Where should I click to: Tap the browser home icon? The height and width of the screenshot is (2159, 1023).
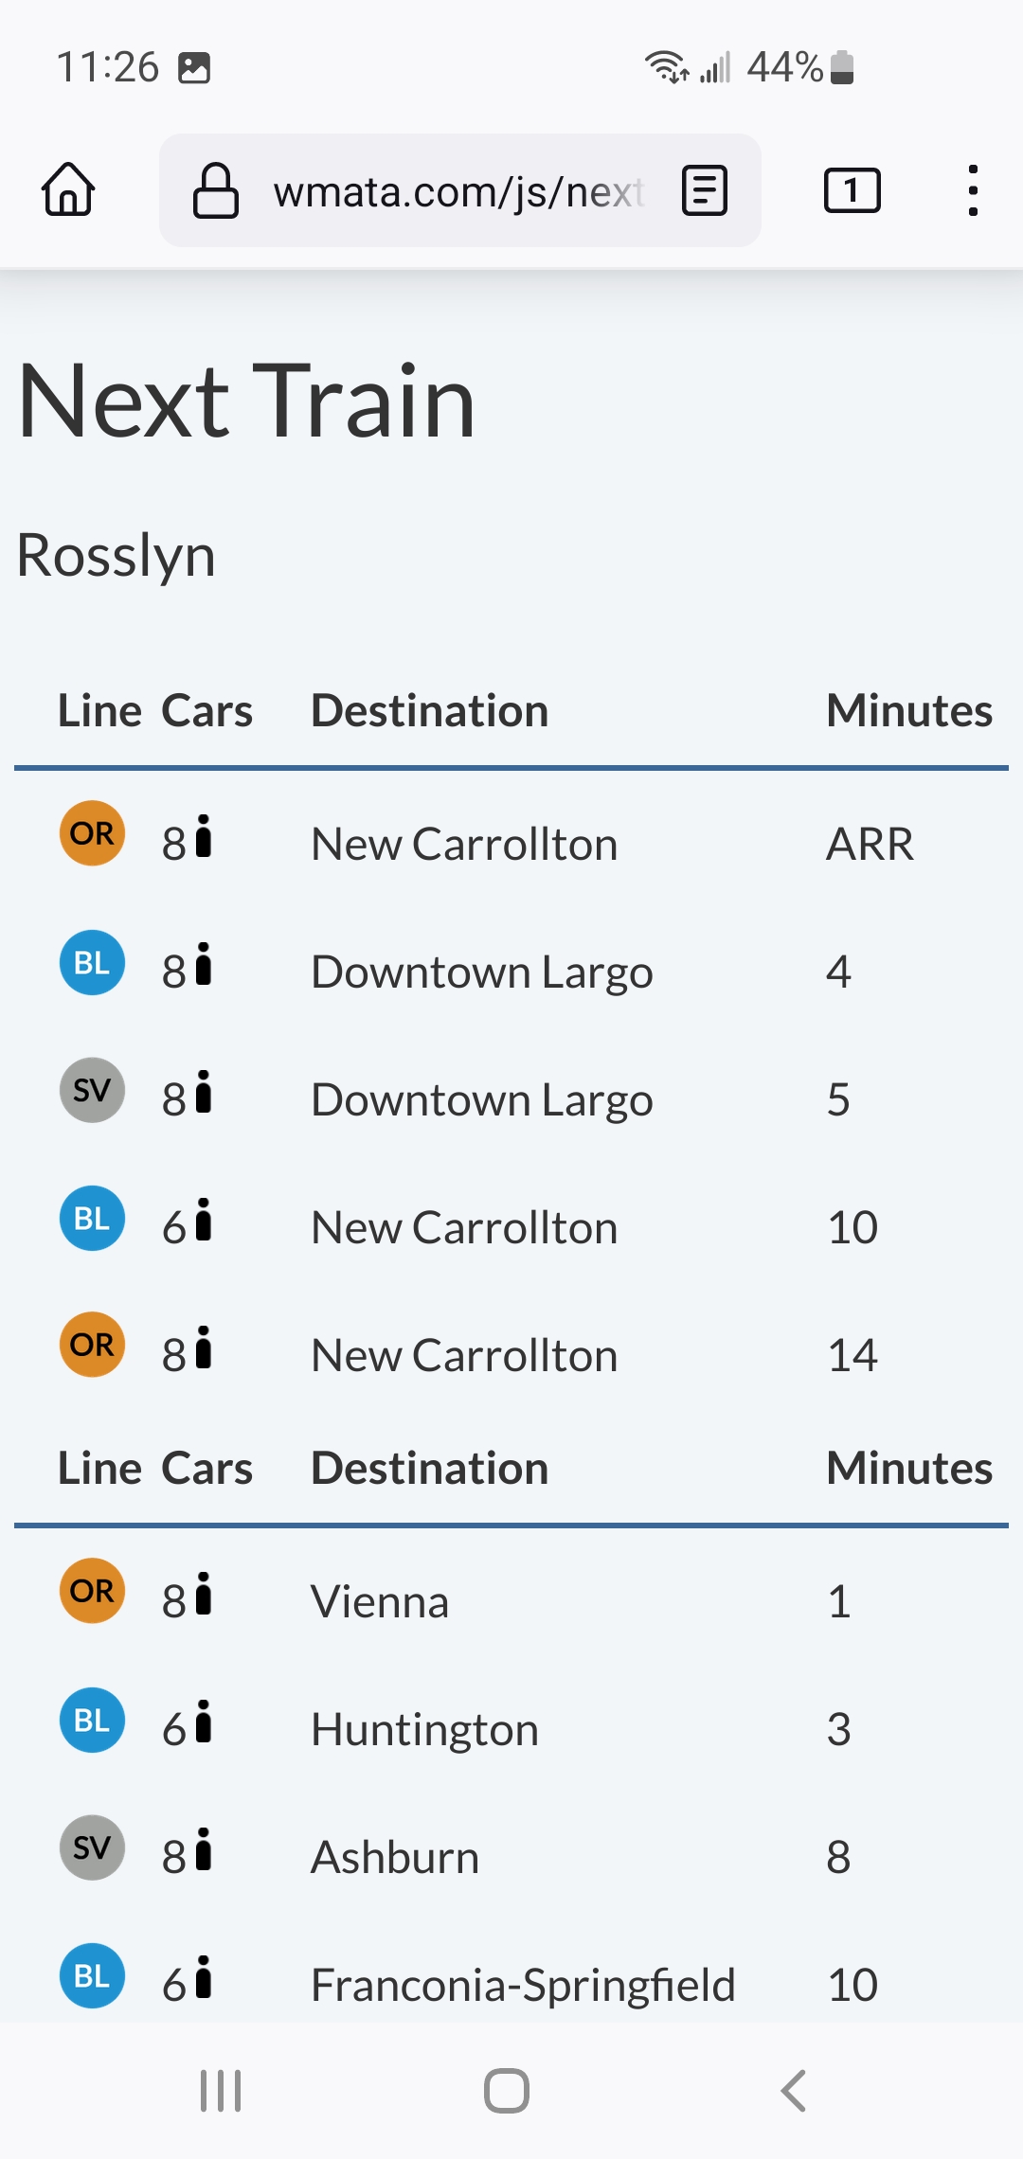click(68, 190)
